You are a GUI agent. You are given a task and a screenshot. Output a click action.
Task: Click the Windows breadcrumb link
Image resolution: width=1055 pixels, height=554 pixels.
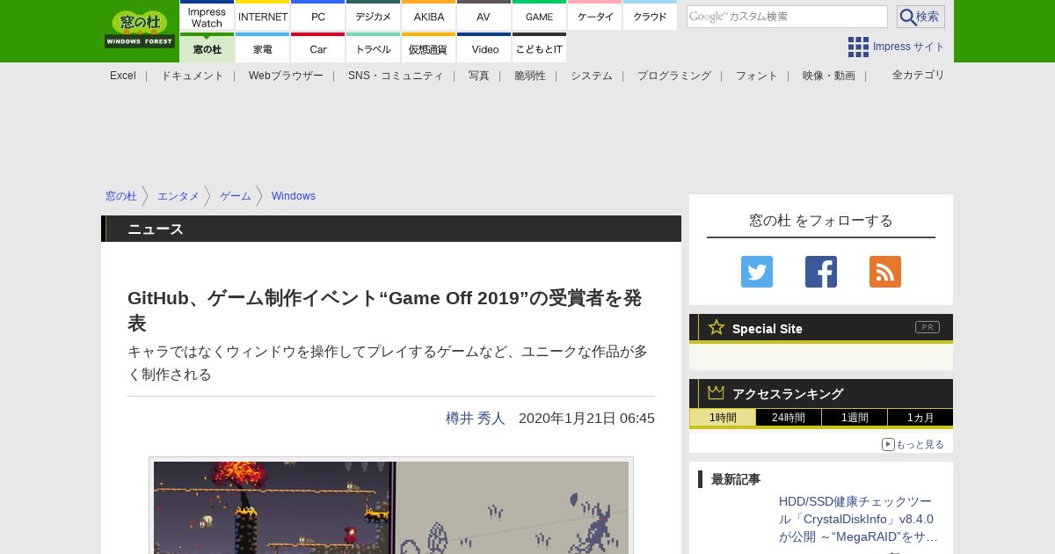294,196
